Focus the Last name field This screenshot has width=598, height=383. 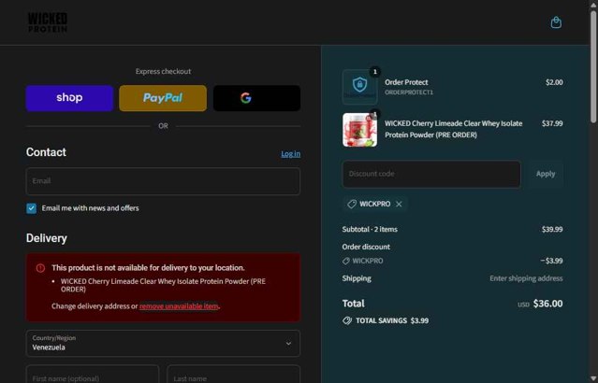(x=233, y=375)
